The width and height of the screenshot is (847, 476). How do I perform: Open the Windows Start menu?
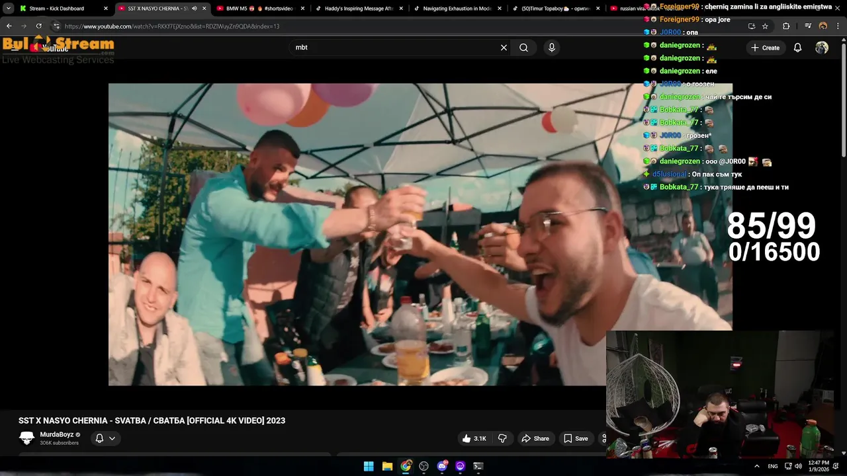(369, 466)
